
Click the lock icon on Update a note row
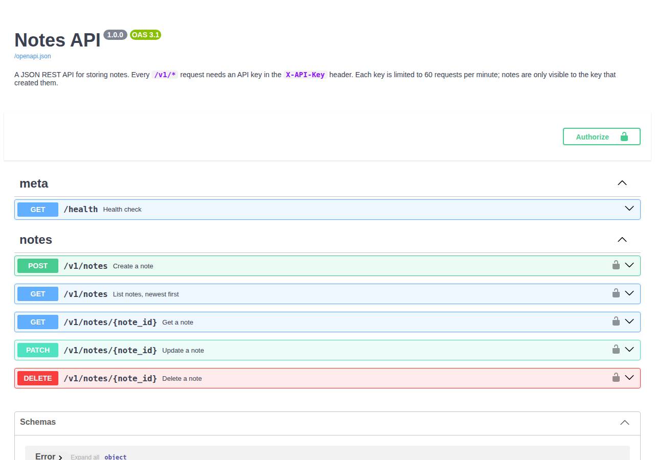[x=616, y=349]
